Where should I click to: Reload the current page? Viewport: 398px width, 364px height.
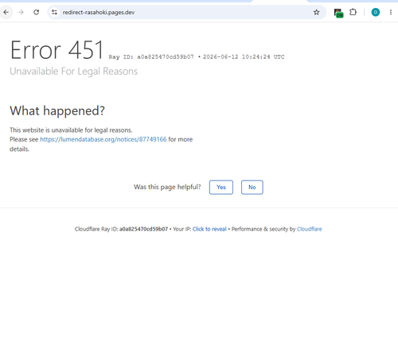[37, 12]
